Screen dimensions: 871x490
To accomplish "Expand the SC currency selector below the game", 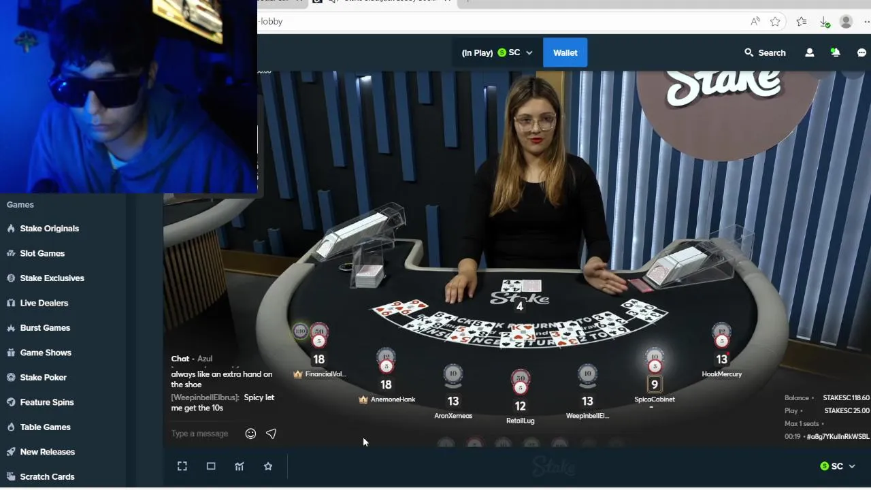I will click(838, 466).
